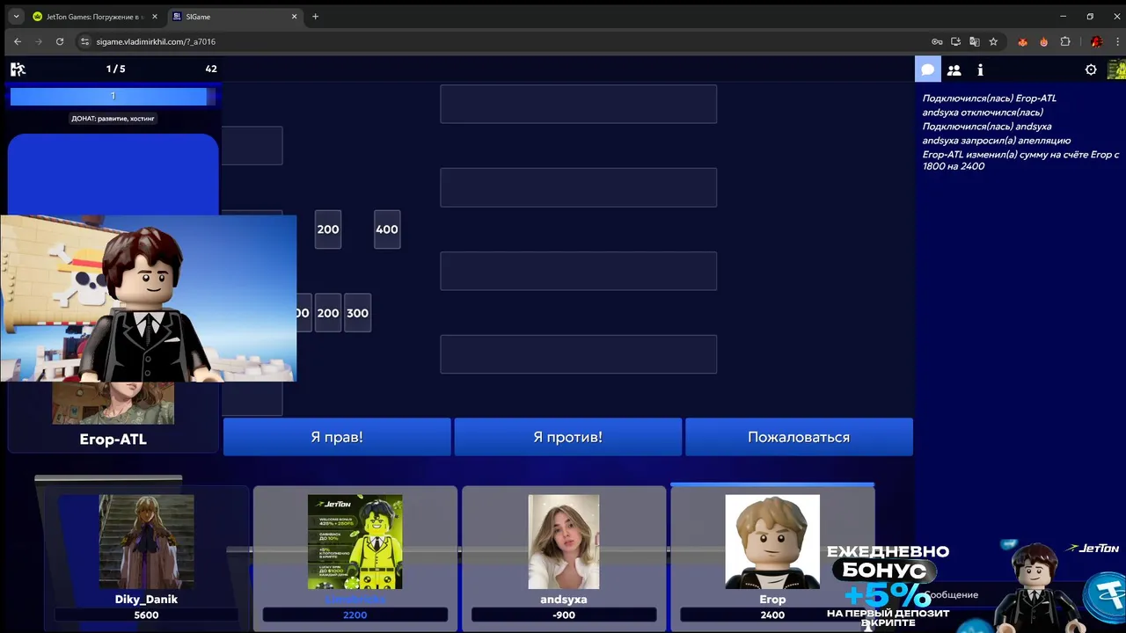Screen dimensions: 1126x633
Task: Bookmark this page with the star
Action: point(993,41)
